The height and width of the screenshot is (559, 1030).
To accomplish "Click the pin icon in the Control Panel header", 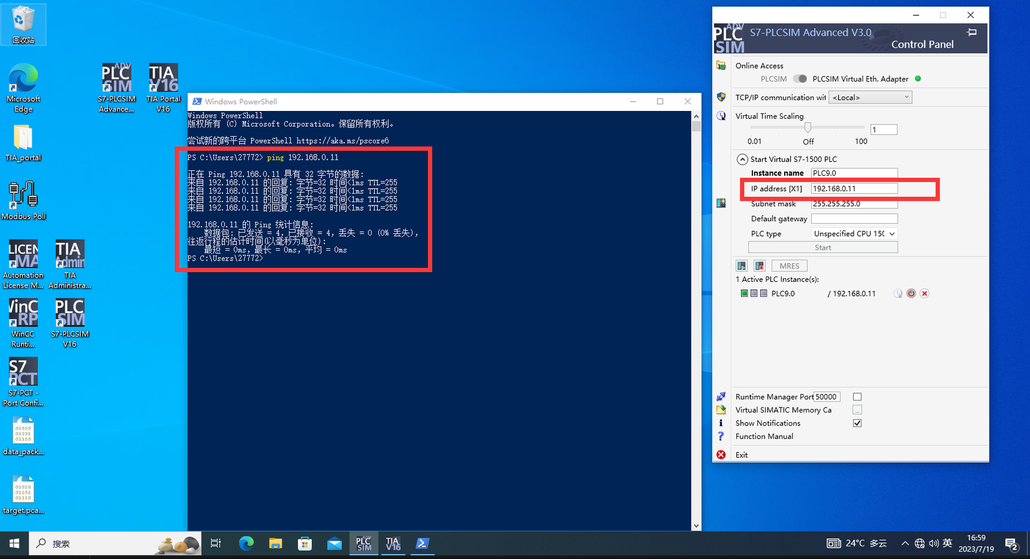I will point(972,32).
